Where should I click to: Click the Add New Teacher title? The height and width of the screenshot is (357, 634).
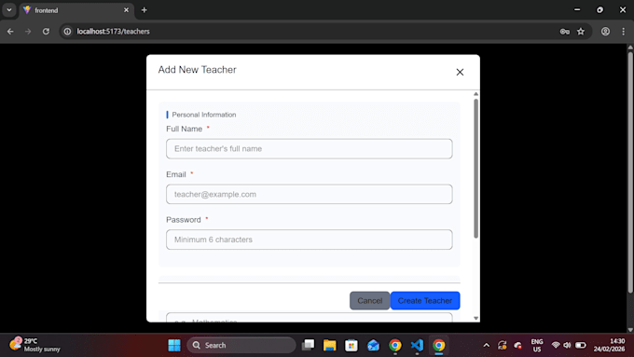pyautogui.click(x=197, y=70)
